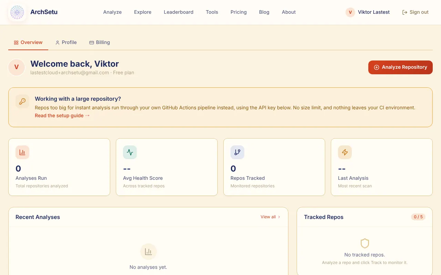Open the Pricing page from navigation
The image size is (441, 275).
click(x=238, y=12)
